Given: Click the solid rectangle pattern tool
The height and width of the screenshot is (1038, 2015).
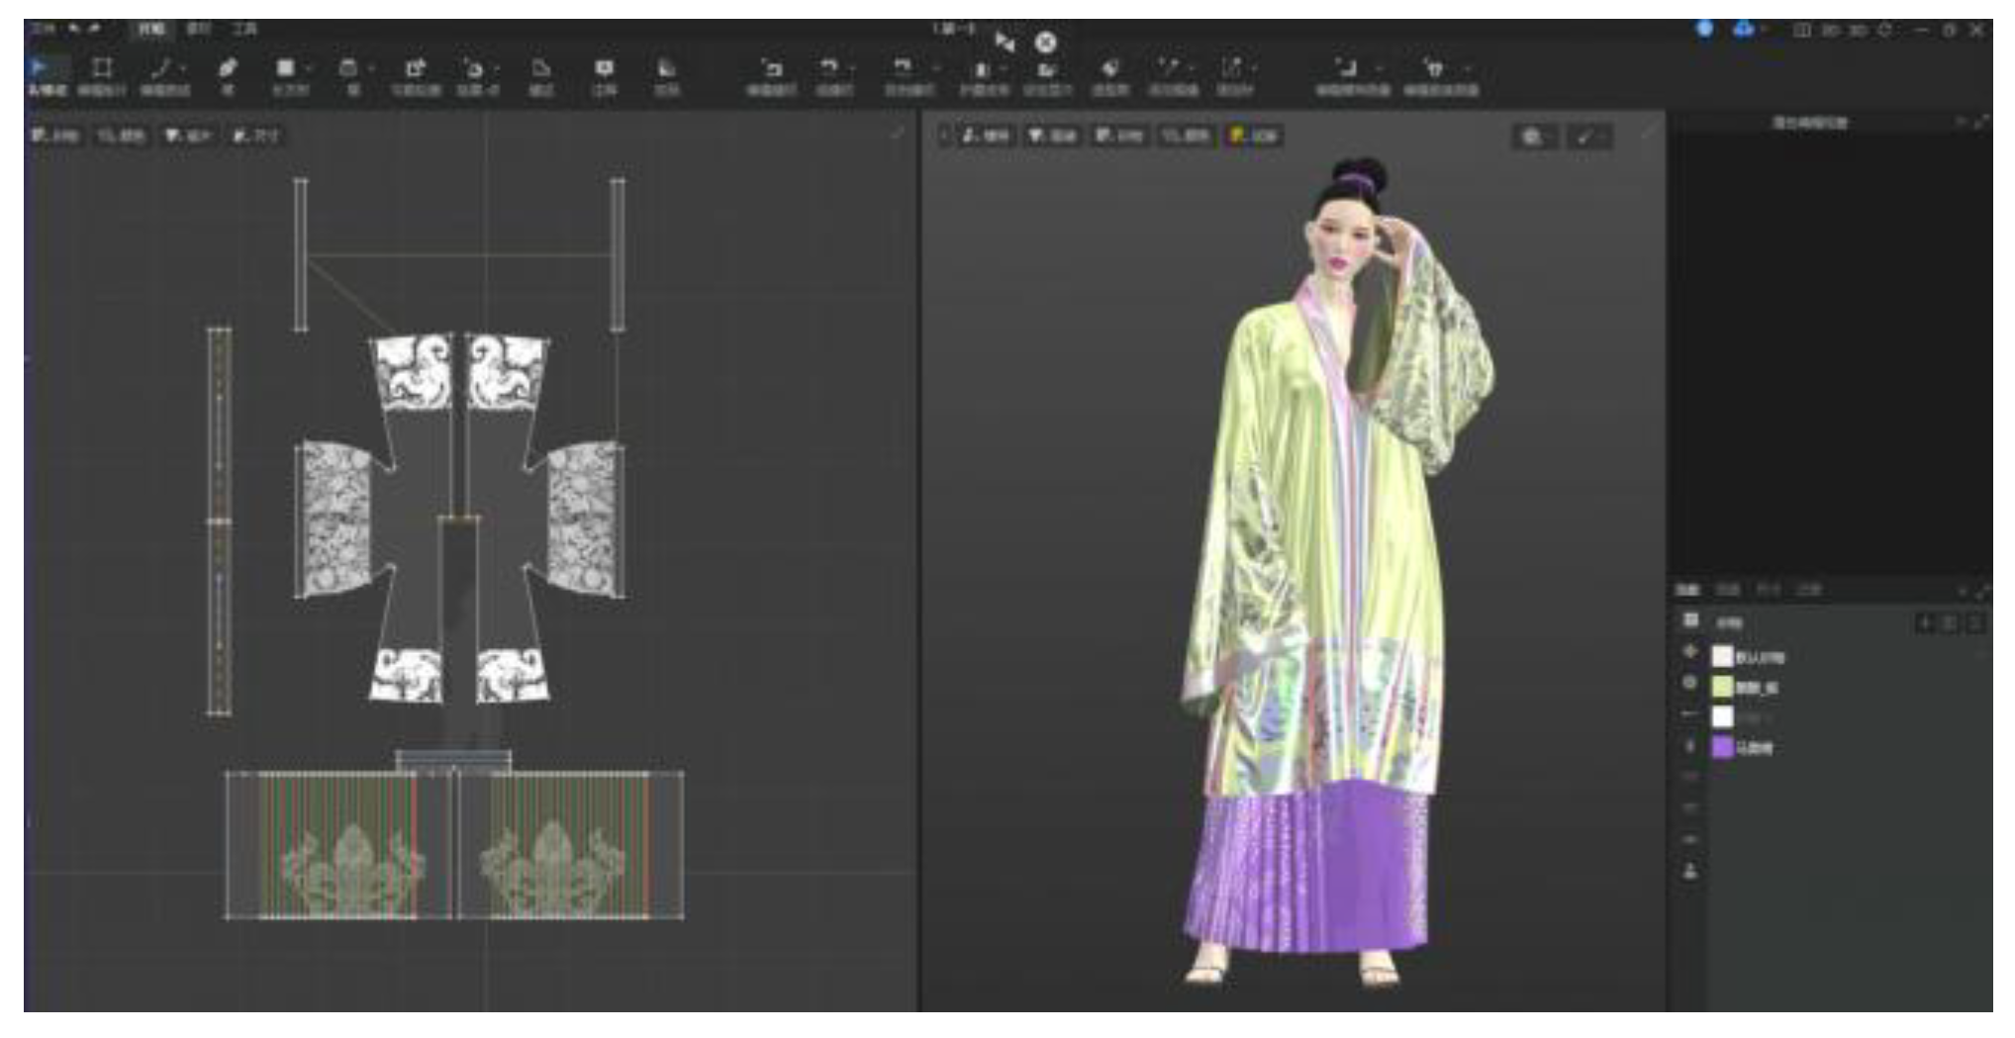Looking at the screenshot, I should pos(285,68).
